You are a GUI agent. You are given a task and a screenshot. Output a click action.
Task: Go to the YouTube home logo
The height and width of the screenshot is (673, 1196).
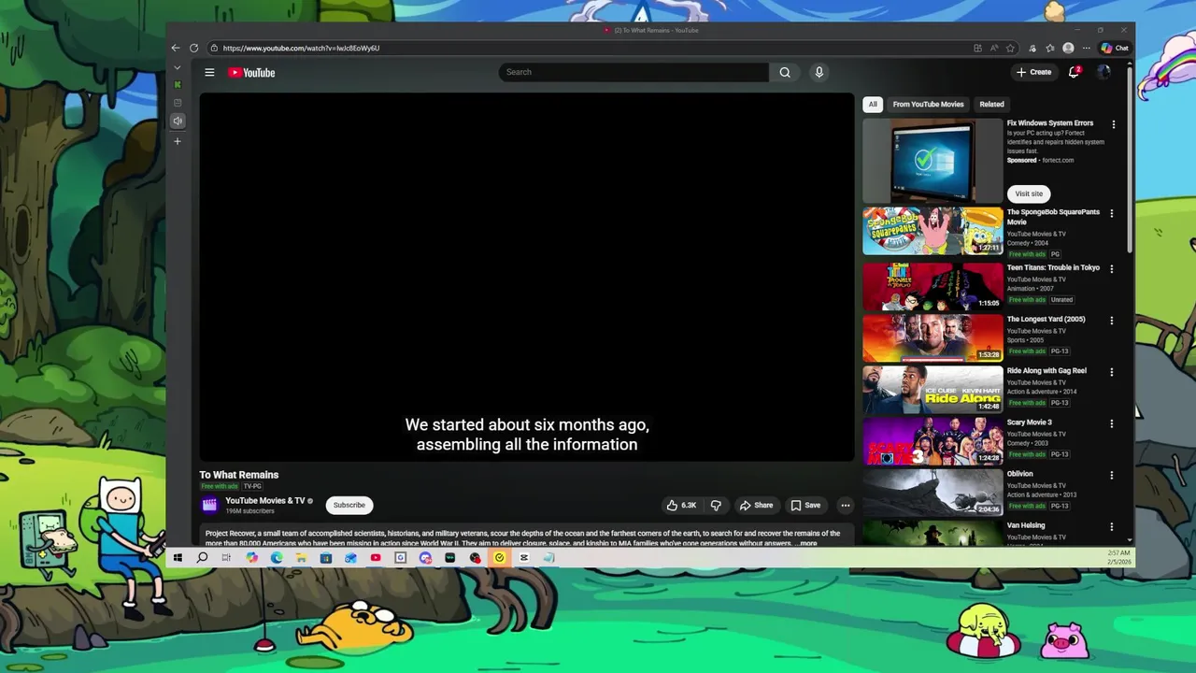(x=251, y=72)
